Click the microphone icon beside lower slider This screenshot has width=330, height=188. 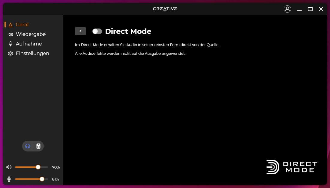click(9, 179)
